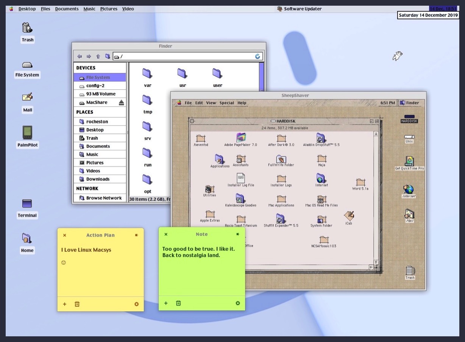Screen dimensions: 465x342
Task: Open the Terminal desktop icon
Action: 27,204
